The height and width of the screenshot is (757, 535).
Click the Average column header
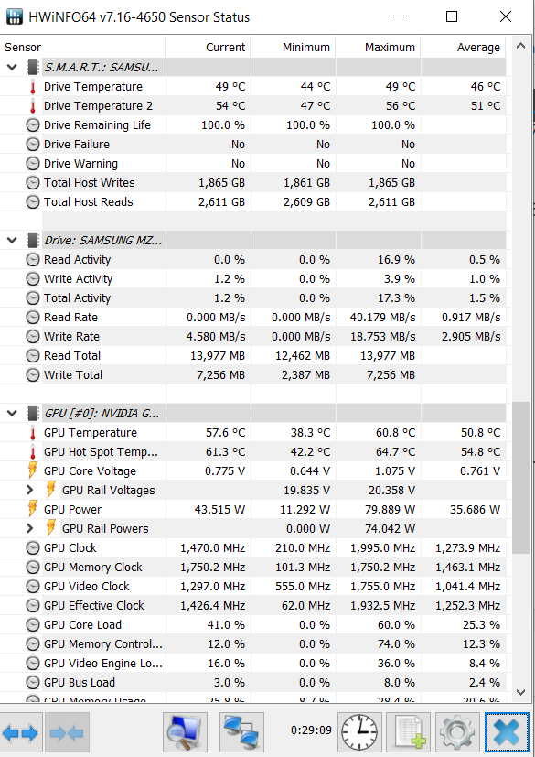point(463,48)
